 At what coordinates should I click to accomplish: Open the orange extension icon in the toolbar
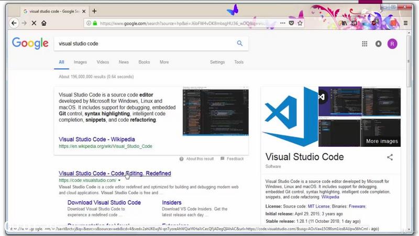pyautogui.click(x=393, y=23)
